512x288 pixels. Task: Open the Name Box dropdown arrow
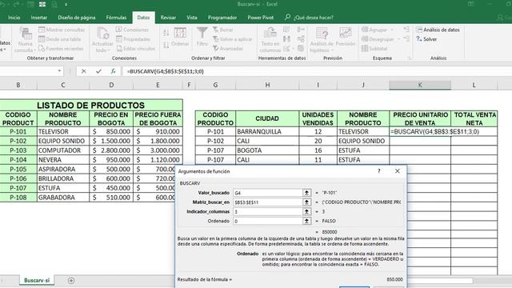59,71
